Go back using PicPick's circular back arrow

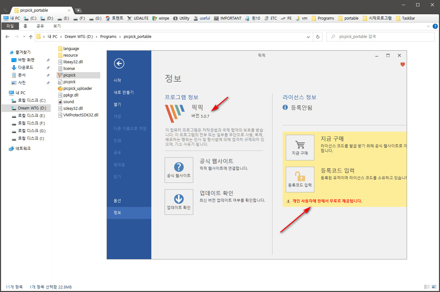point(119,64)
